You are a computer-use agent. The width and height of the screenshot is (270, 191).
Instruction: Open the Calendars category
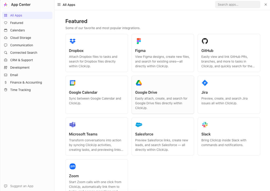tap(27, 30)
